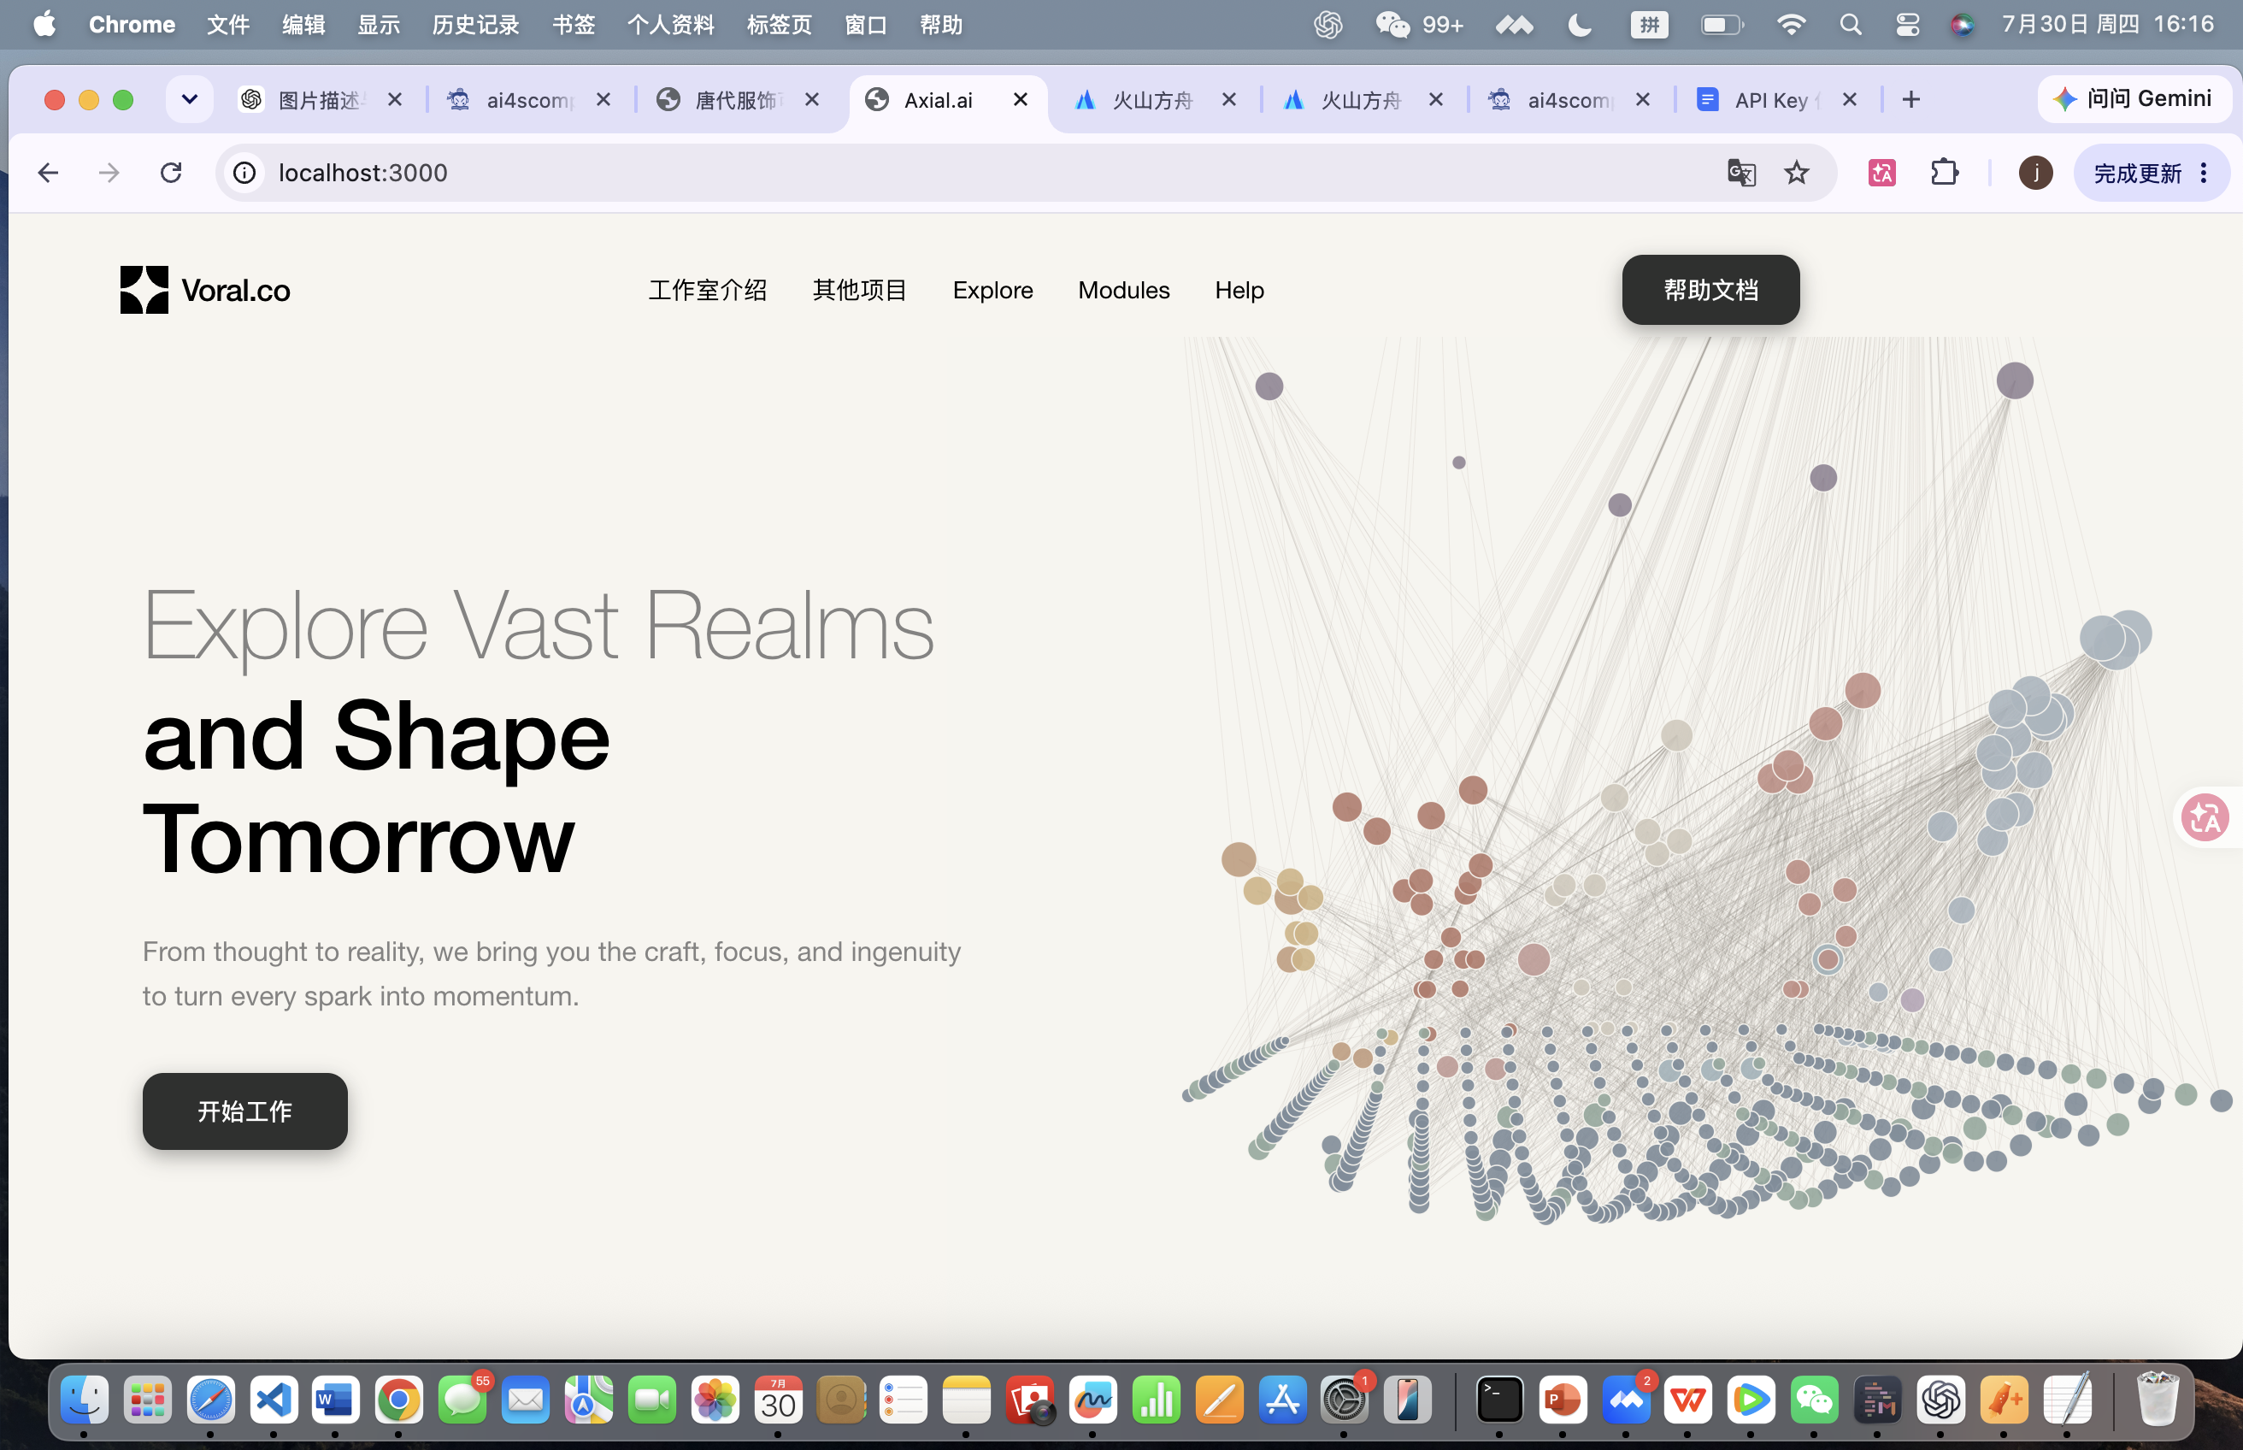2243x1450 pixels.
Task: Open the Help nav link
Action: pyautogui.click(x=1239, y=290)
